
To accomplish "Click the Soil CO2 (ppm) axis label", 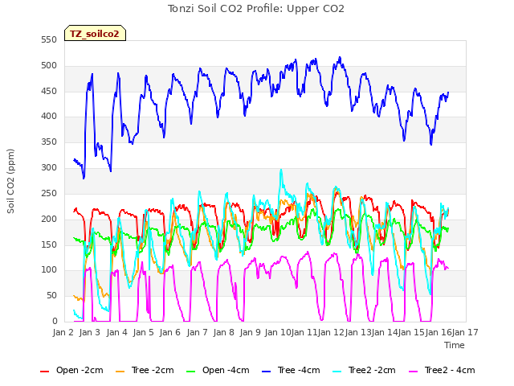I will coord(10,181).
